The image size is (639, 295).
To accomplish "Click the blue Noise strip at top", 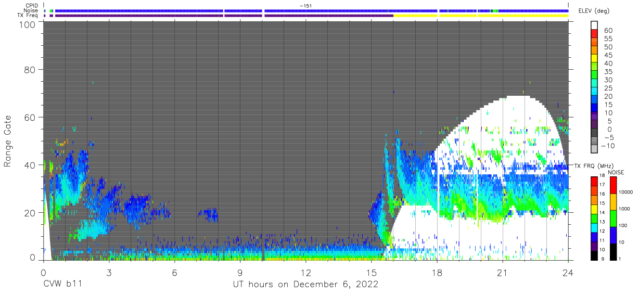I will click(x=312, y=10).
